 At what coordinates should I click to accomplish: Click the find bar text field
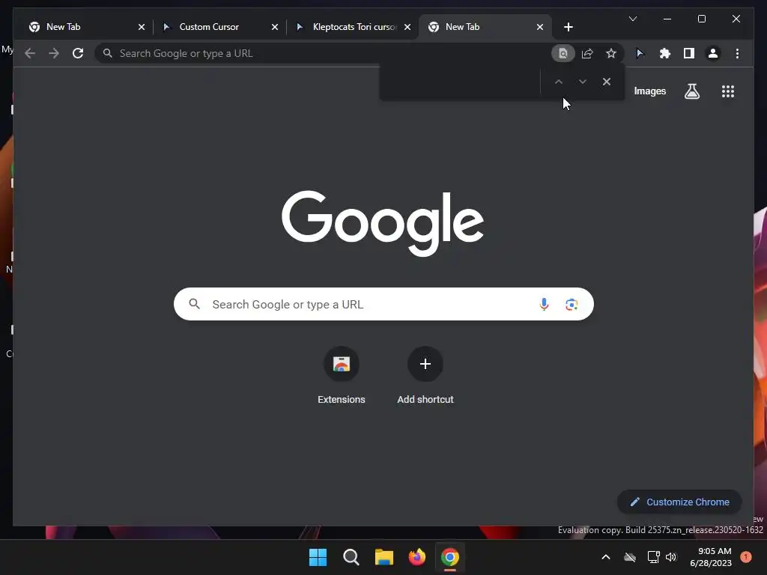[460, 82]
